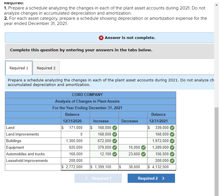Click the "12/31/2021" column header
Viewport: 219px width, 196px height.
coord(158,121)
